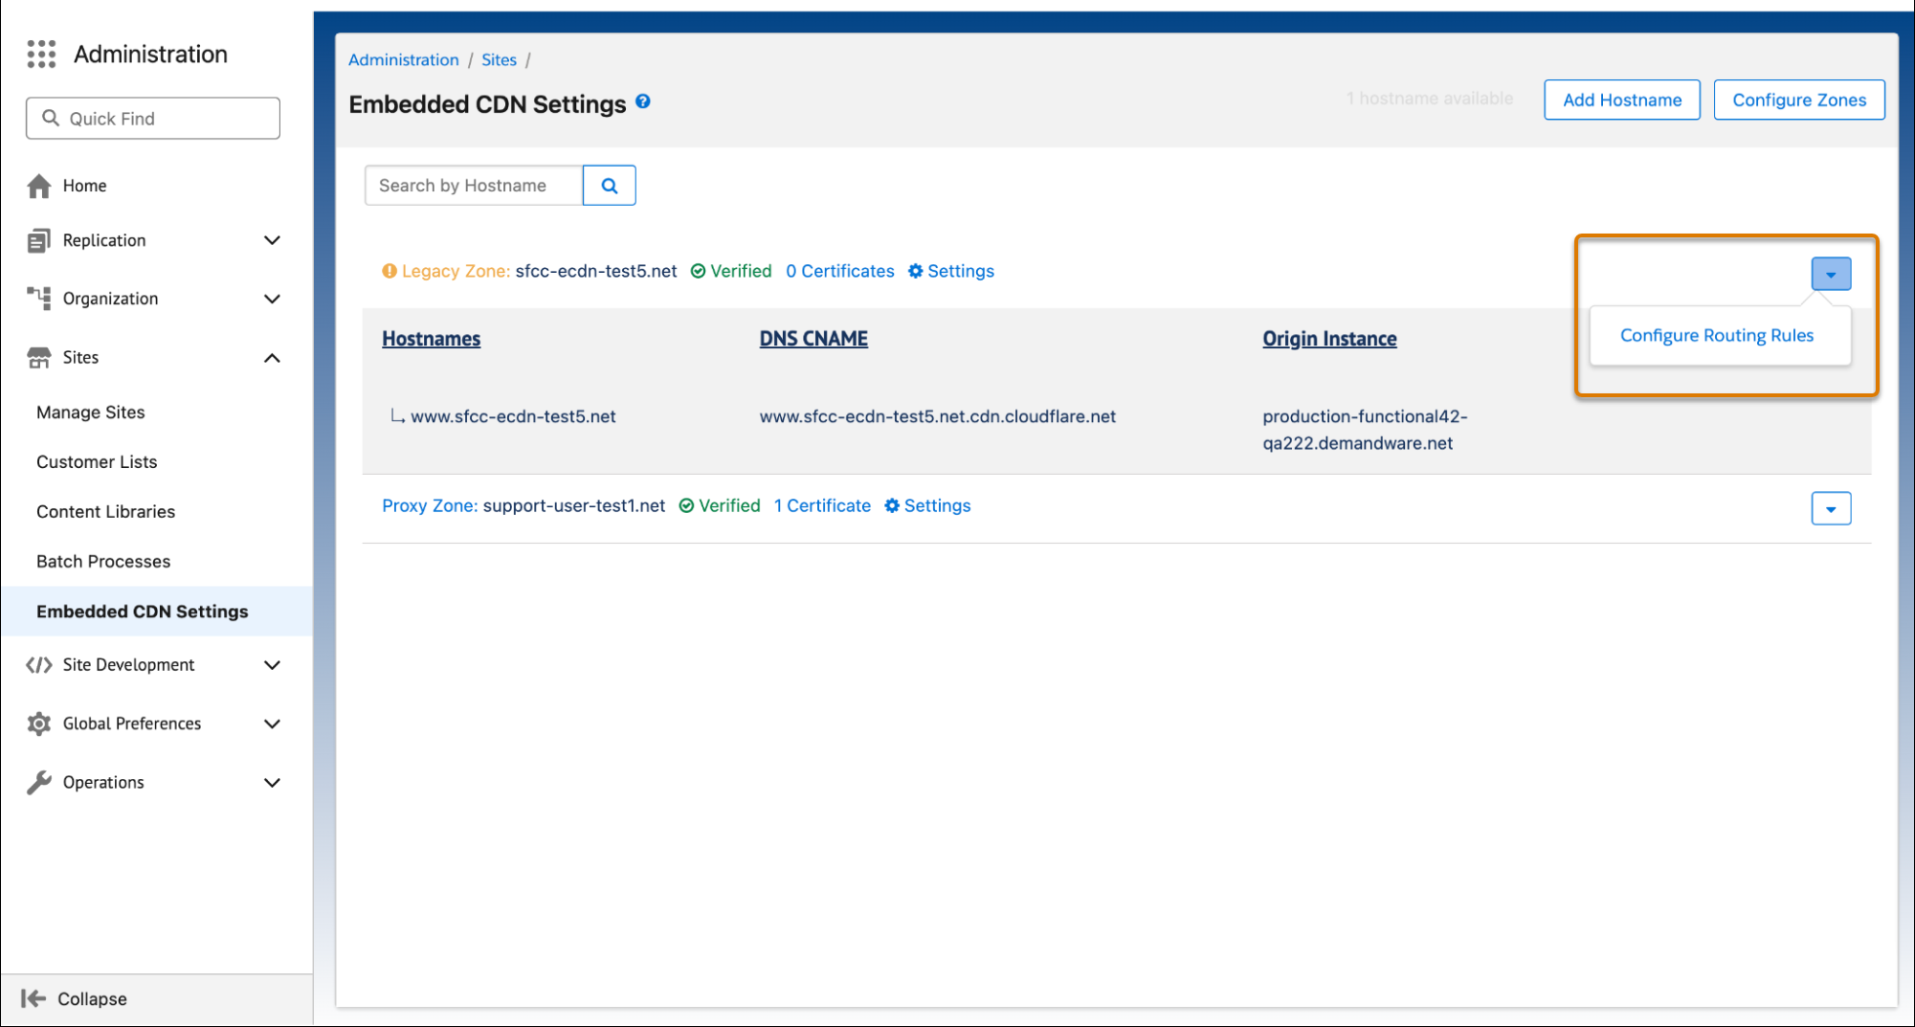The height and width of the screenshot is (1027, 1915).
Task: Click the Legacy Zone label link
Action: (x=456, y=271)
